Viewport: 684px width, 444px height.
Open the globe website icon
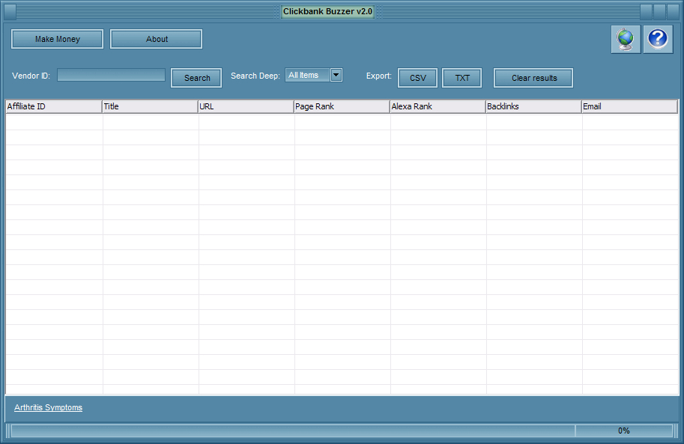coord(626,39)
